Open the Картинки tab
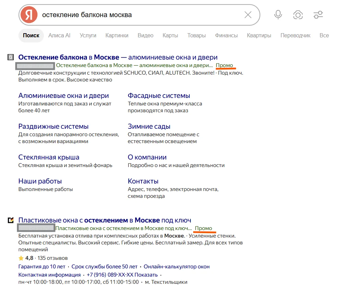The width and height of the screenshot is (347, 292). [117, 35]
